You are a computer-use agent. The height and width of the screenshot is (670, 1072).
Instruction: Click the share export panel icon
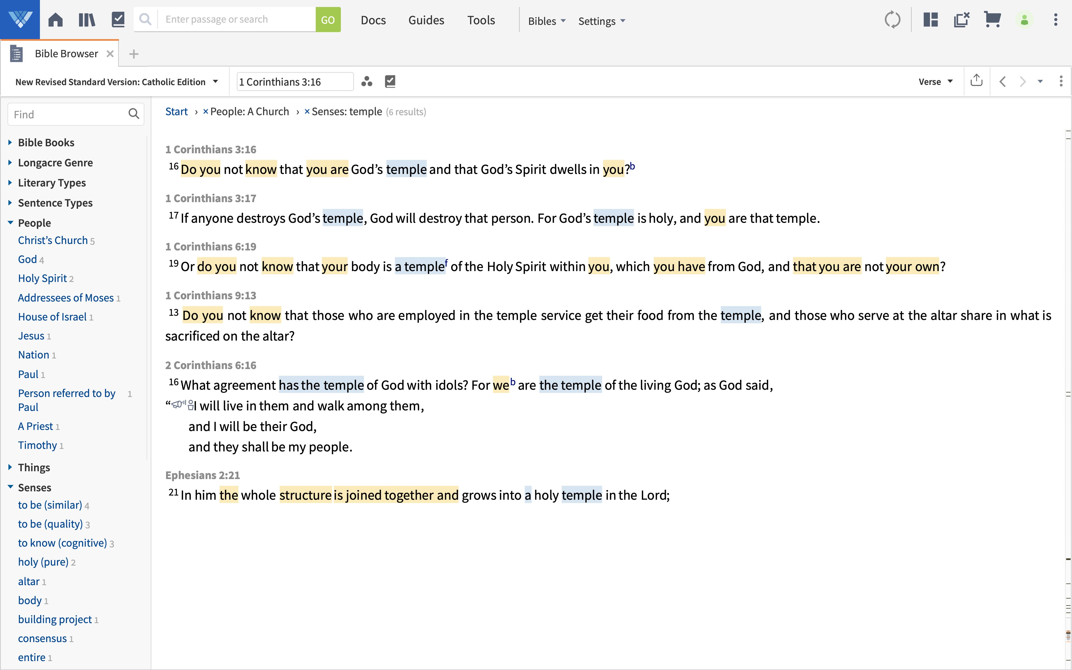pyautogui.click(x=976, y=81)
